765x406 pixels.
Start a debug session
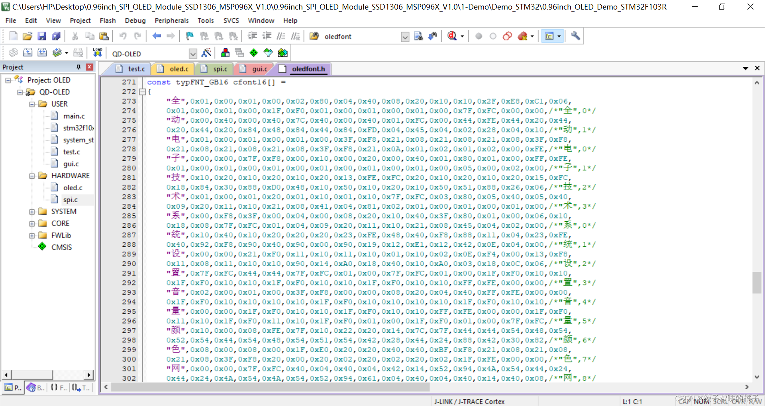pyautogui.click(x=452, y=36)
